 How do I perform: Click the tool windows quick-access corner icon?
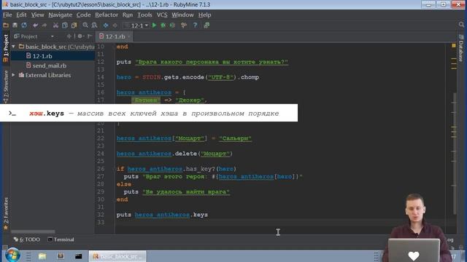[x=5, y=247]
